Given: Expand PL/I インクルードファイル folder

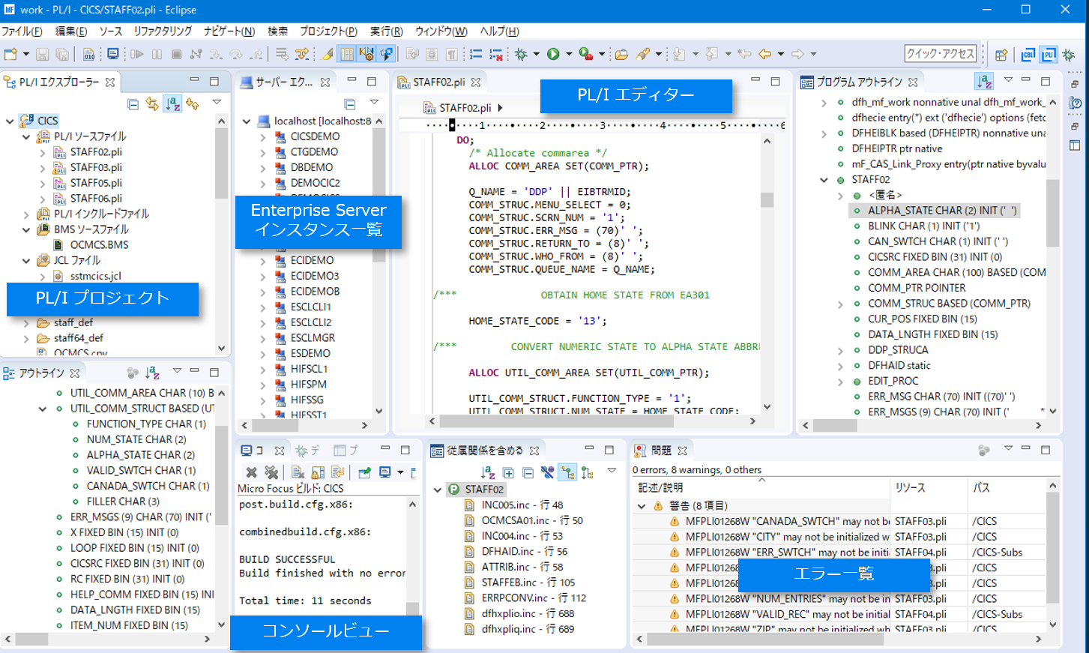Looking at the screenshot, I should (26, 214).
